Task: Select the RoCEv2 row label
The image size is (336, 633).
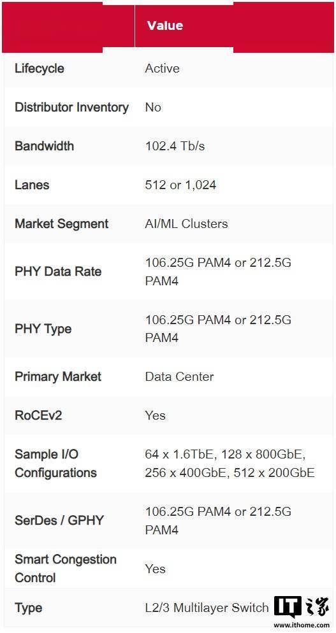Action: (x=38, y=415)
